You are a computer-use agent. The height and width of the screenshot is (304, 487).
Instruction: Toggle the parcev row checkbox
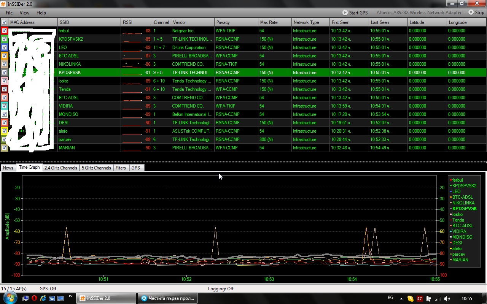(4, 139)
